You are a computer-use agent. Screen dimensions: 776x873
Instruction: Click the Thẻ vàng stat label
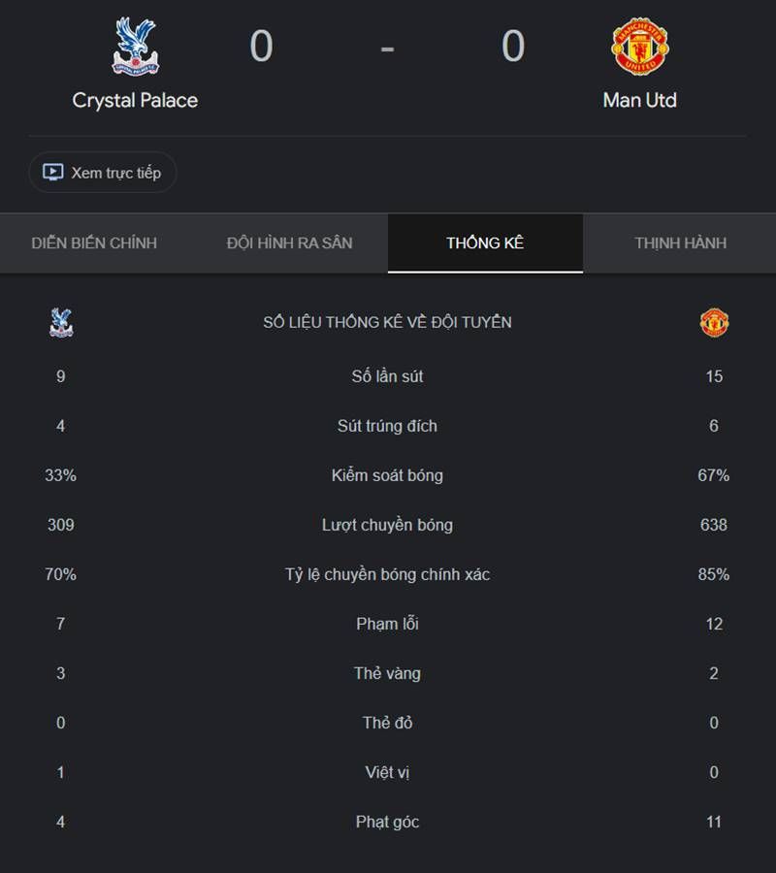tap(387, 674)
